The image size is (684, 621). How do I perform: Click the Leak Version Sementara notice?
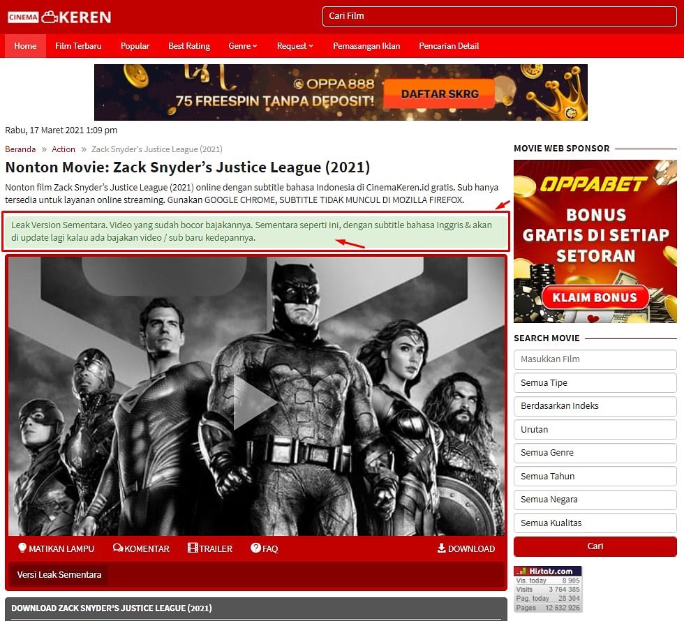pyautogui.click(x=255, y=231)
